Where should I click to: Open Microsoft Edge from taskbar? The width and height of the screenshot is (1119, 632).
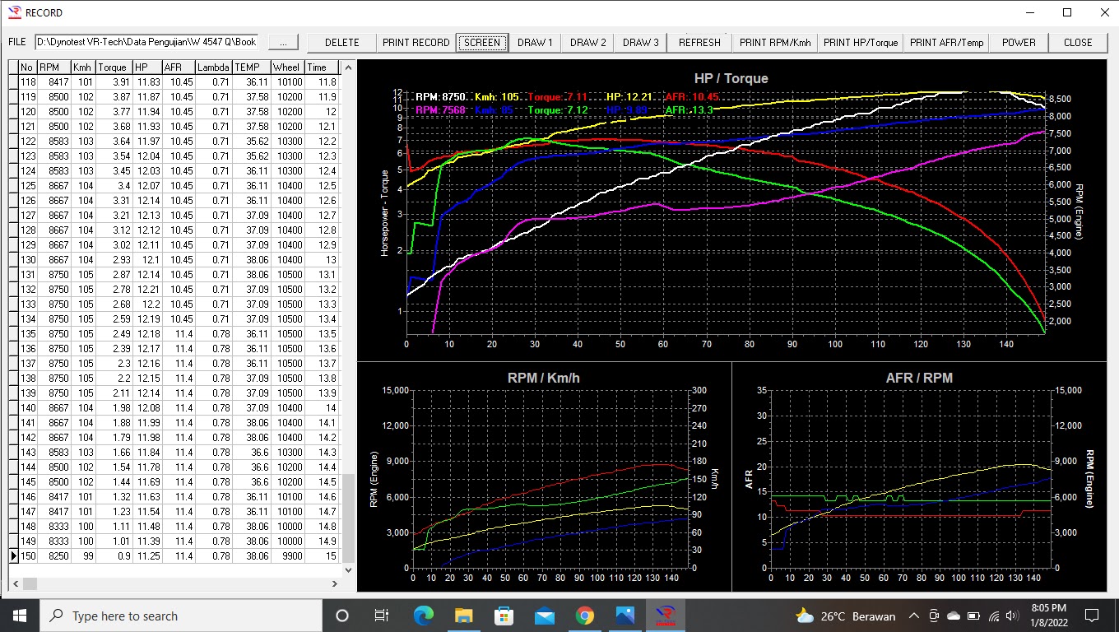[423, 616]
